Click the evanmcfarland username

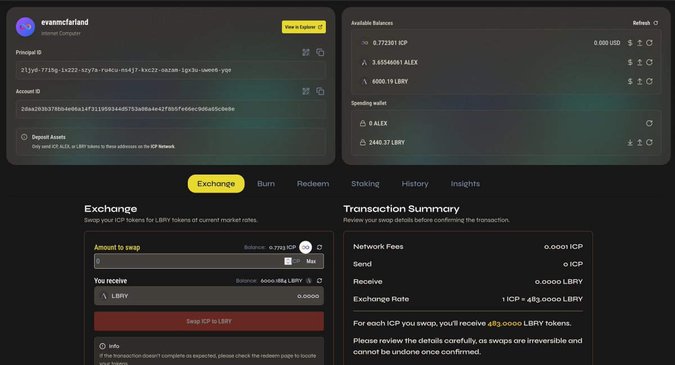click(x=65, y=22)
